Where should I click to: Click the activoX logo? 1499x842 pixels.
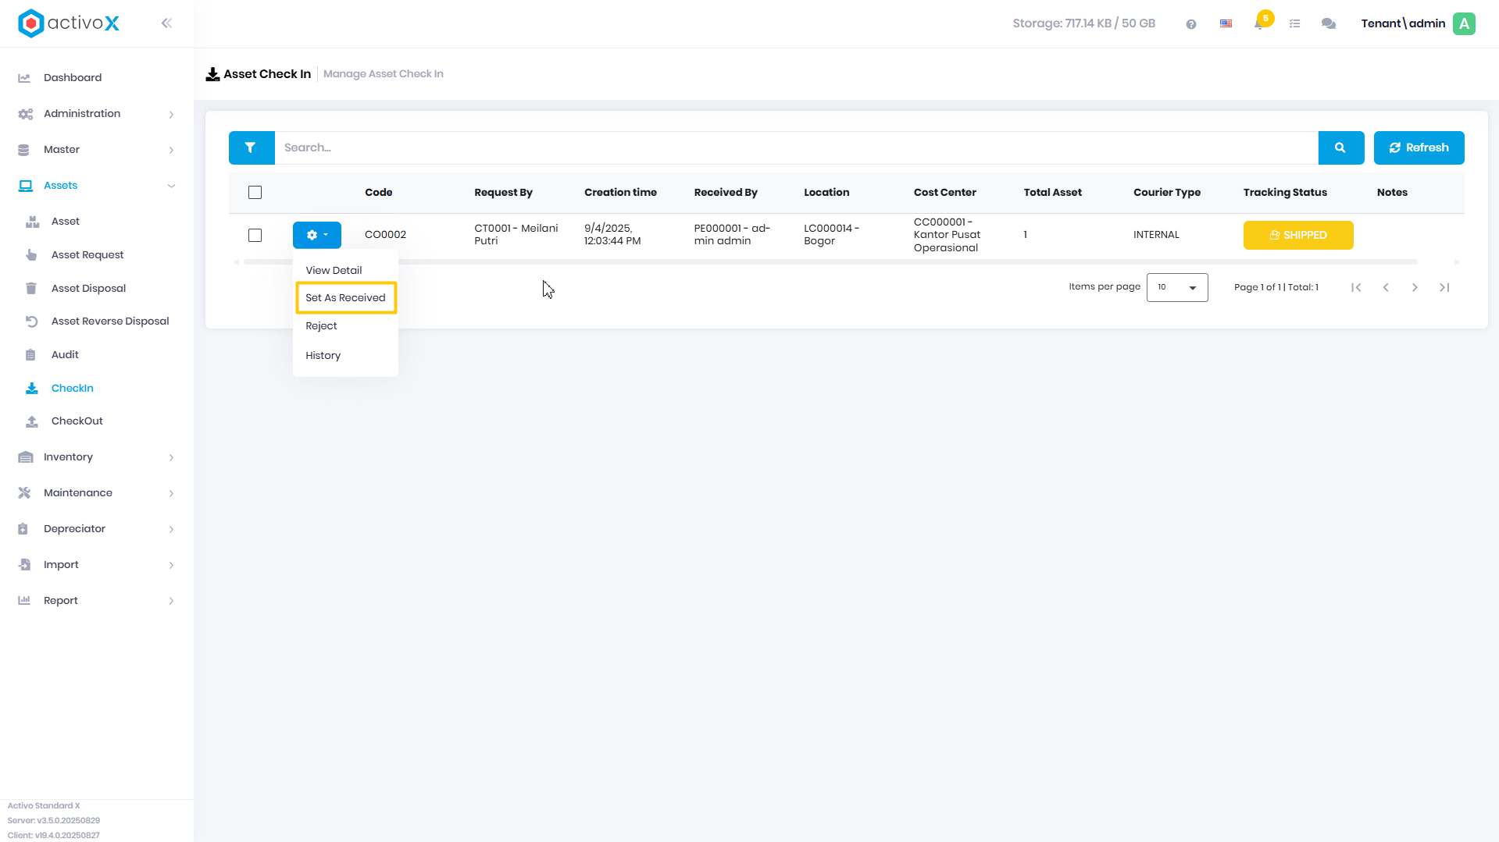pos(69,23)
